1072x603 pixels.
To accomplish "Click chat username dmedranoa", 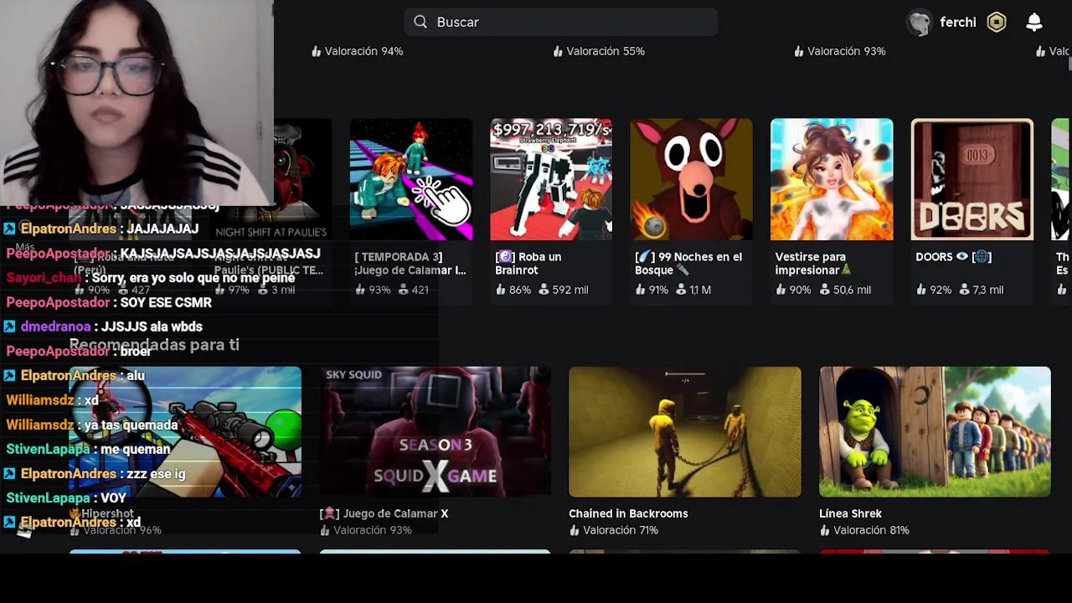I will tap(55, 327).
